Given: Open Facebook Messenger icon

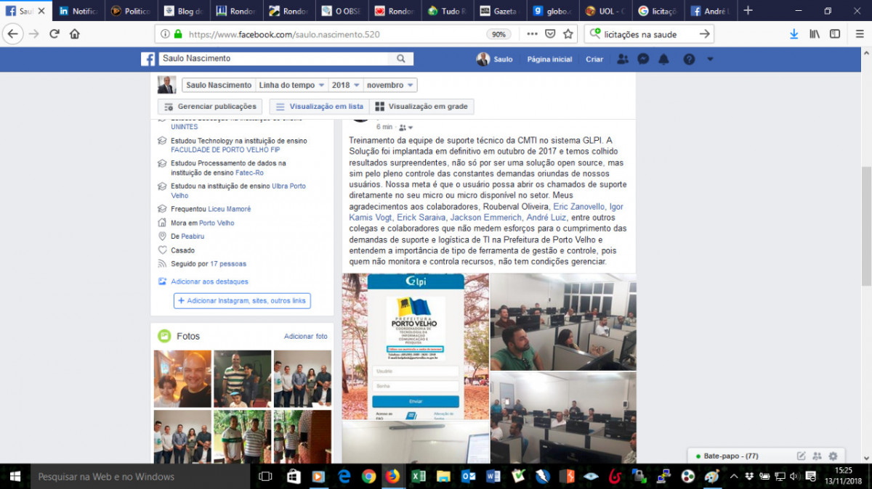Looking at the screenshot, I should coord(643,59).
